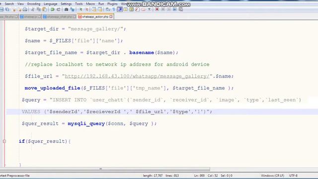Open the View menu

click(x=20, y=4)
